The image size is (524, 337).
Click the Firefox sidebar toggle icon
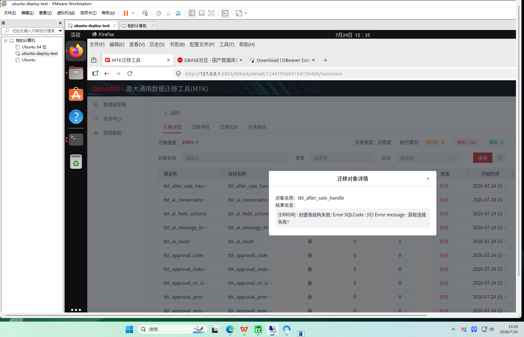click(x=95, y=74)
